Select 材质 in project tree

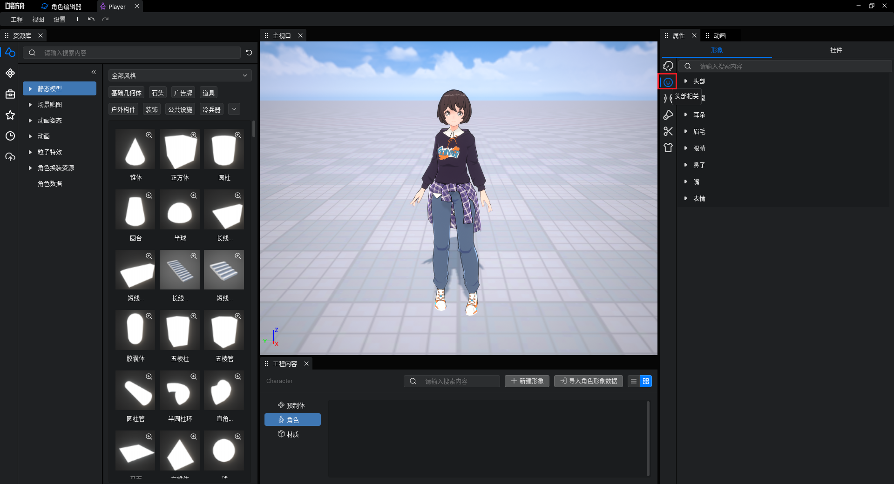point(292,434)
